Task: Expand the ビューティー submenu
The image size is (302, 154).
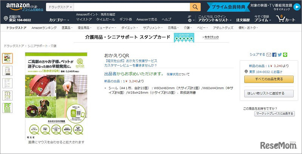Action: [x=106, y=28]
